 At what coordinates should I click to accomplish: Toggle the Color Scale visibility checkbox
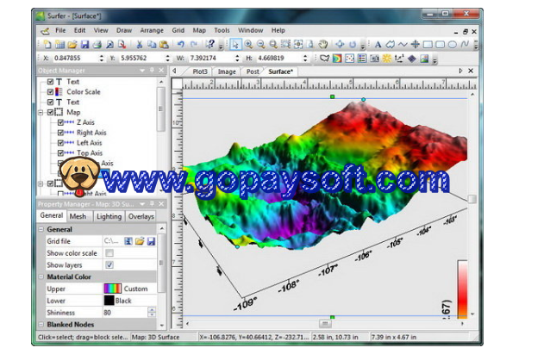pyautogui.click(x=51, y=92)
